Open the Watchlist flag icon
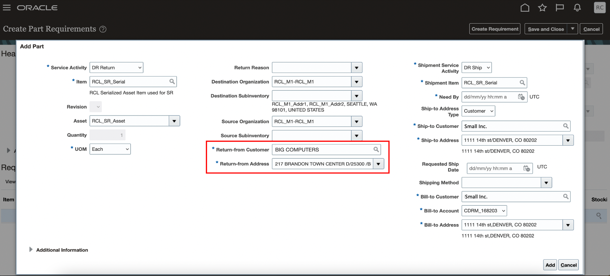610x276 pixels. pos(559,8)
